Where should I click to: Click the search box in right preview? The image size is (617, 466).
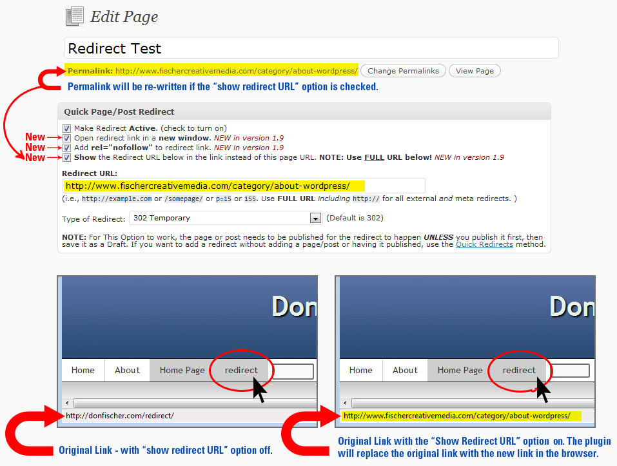[569, 371]
